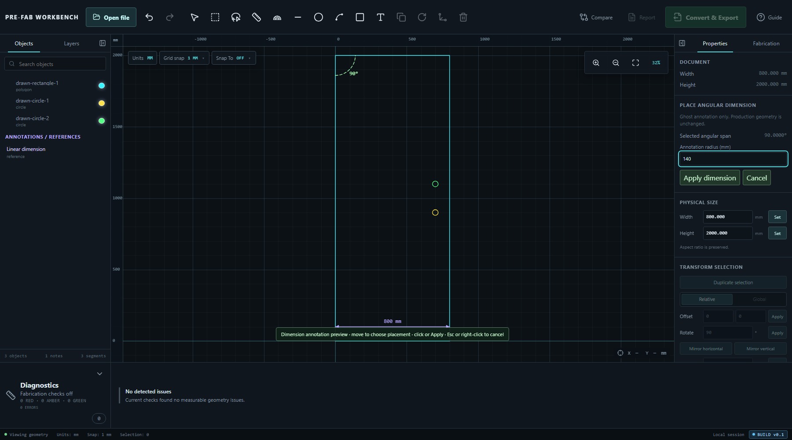
Task: Select drawn-rectangle-1 in object list
Action: pyautogui.click(x=55, y=86)
